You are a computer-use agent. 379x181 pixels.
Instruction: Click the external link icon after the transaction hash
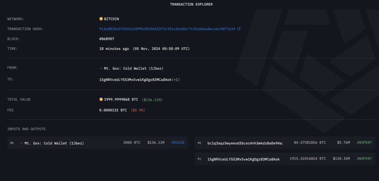click(x=239, y=29)
